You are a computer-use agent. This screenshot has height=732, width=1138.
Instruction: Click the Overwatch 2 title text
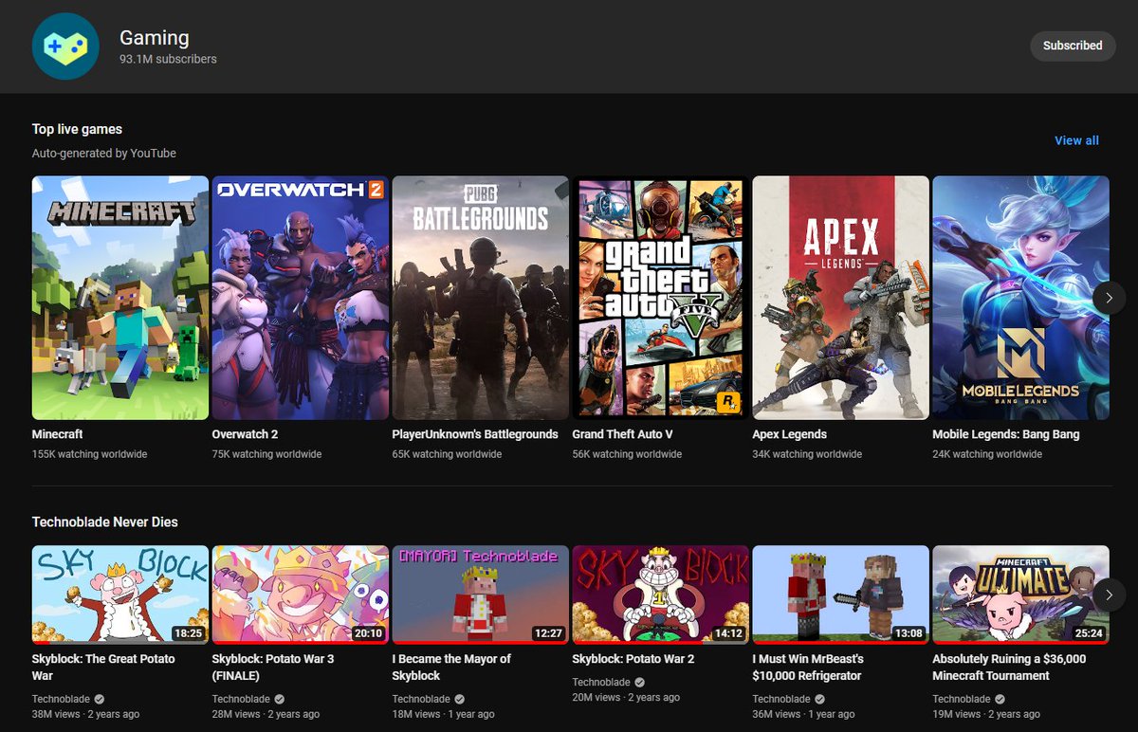click(x=245, y=434)
